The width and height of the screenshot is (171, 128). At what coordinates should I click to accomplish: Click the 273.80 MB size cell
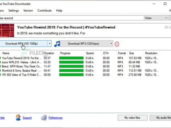(x=135, y=75)
